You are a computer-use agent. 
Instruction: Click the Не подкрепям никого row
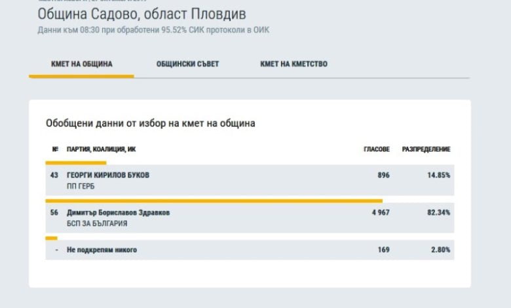[x=250, y=250]
